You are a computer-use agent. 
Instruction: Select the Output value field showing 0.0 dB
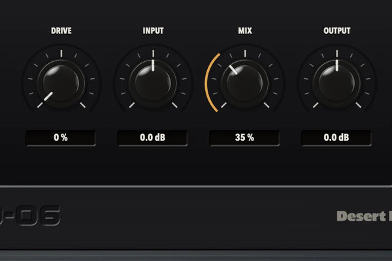(336, 138)
